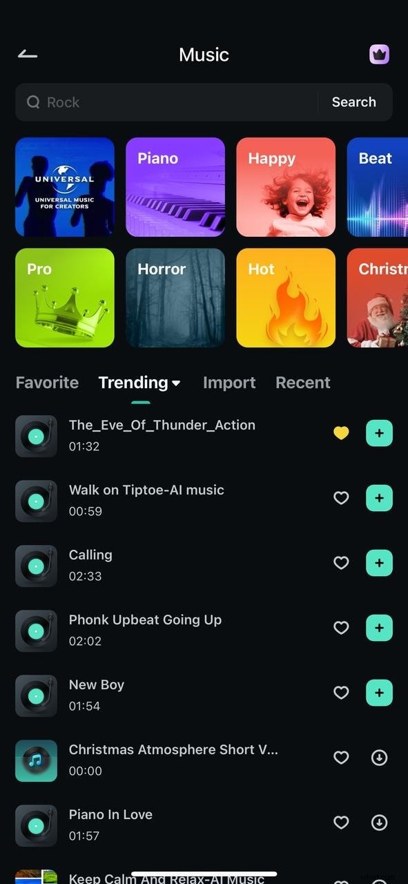Expand the Trending dropdown arrow

pyautogui.click(x=176, y=383)
